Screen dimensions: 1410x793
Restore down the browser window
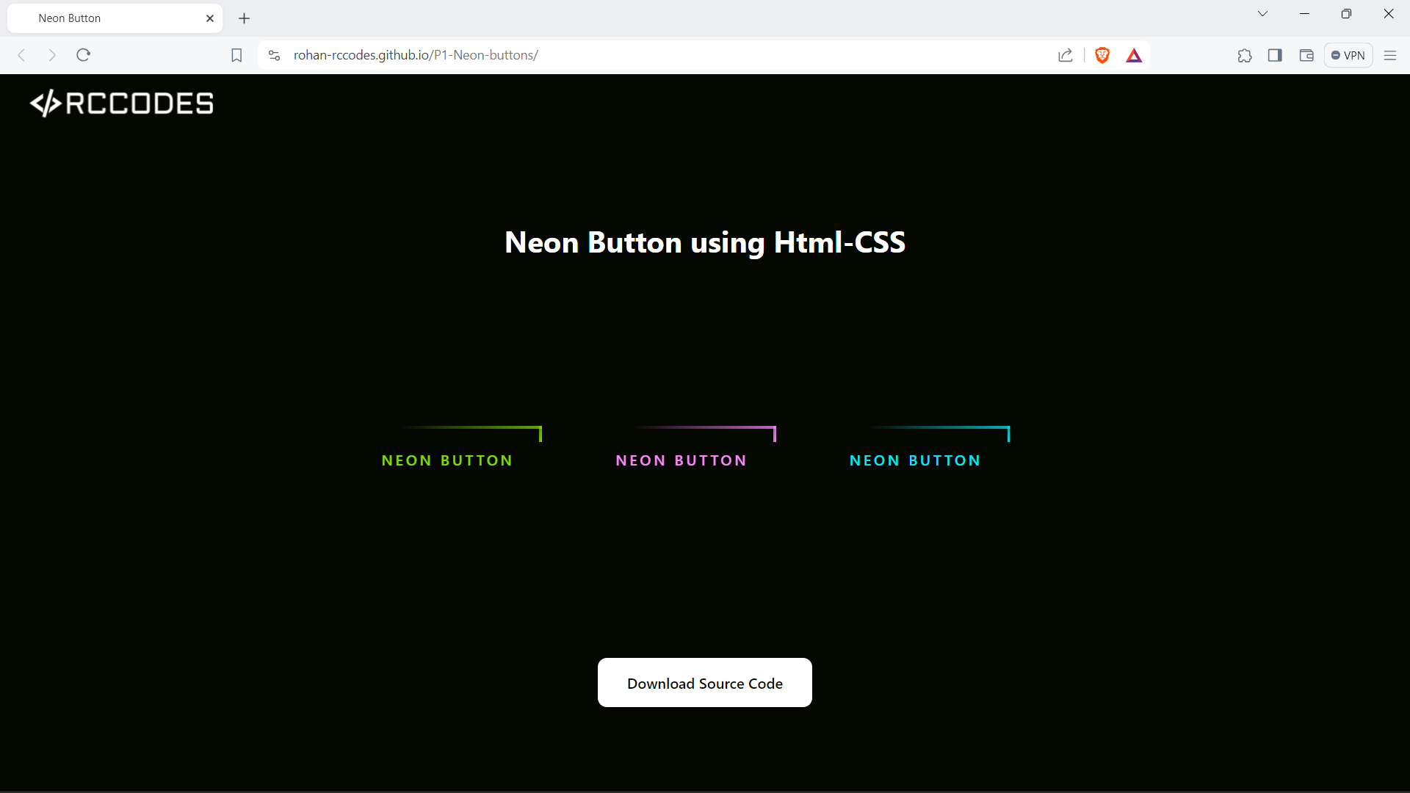pos(1346,14)
